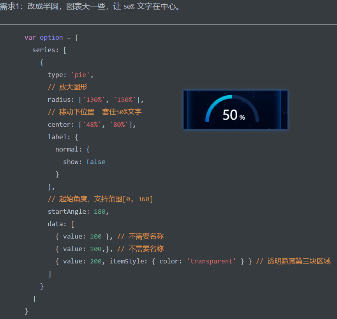The width and height of the screenshot is (337, 319).
Task: Click the heading text starting '需求1'
Action: [90, 7]
